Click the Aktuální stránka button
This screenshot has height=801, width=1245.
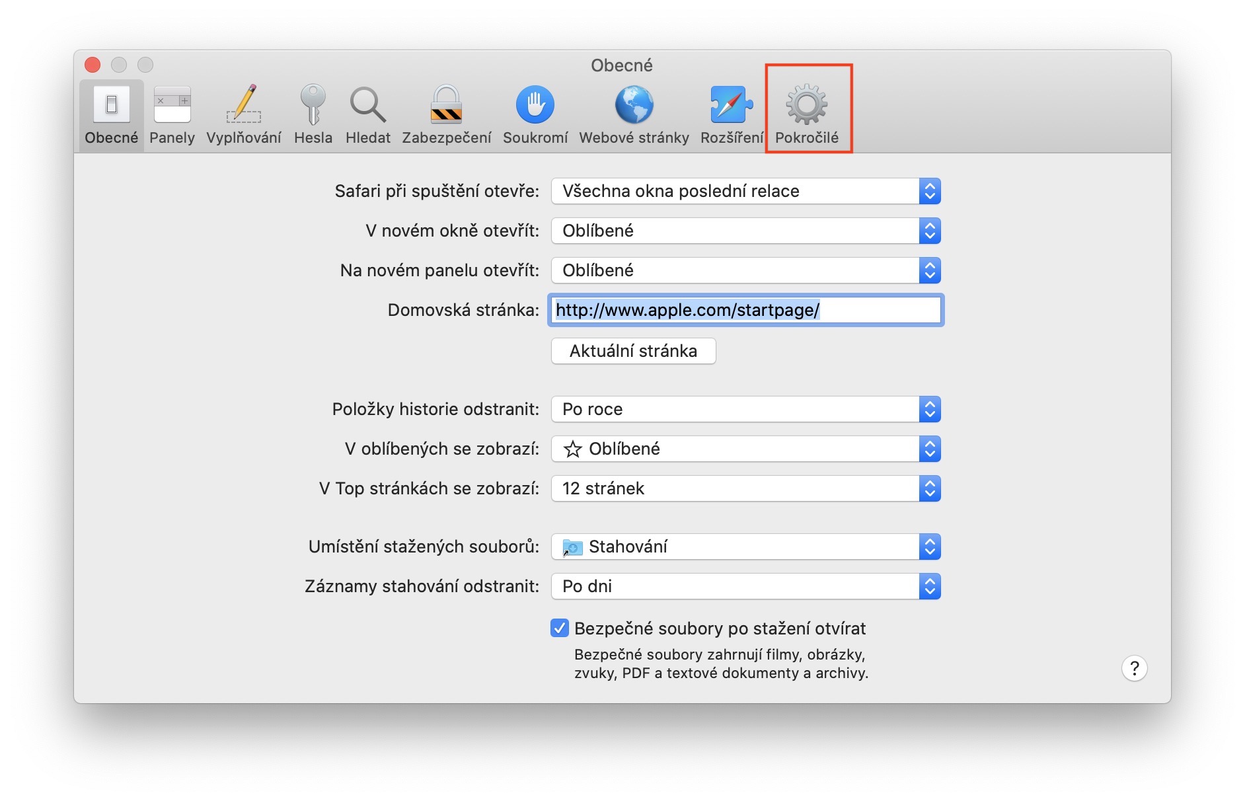coord(634,351)
